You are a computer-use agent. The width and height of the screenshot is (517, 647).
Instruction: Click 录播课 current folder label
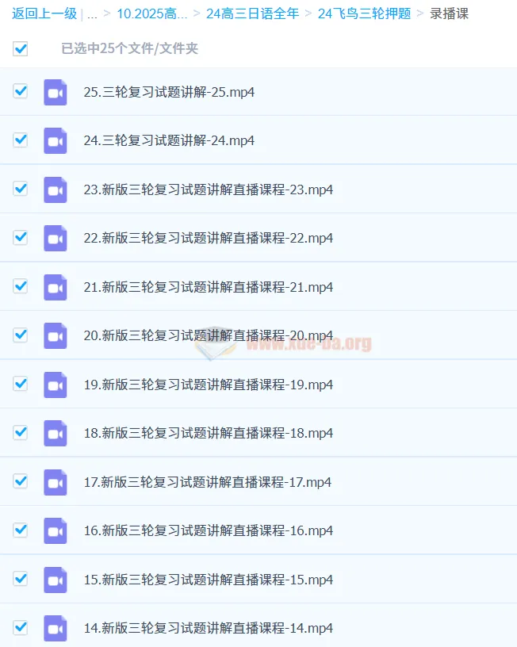(450, 13)
